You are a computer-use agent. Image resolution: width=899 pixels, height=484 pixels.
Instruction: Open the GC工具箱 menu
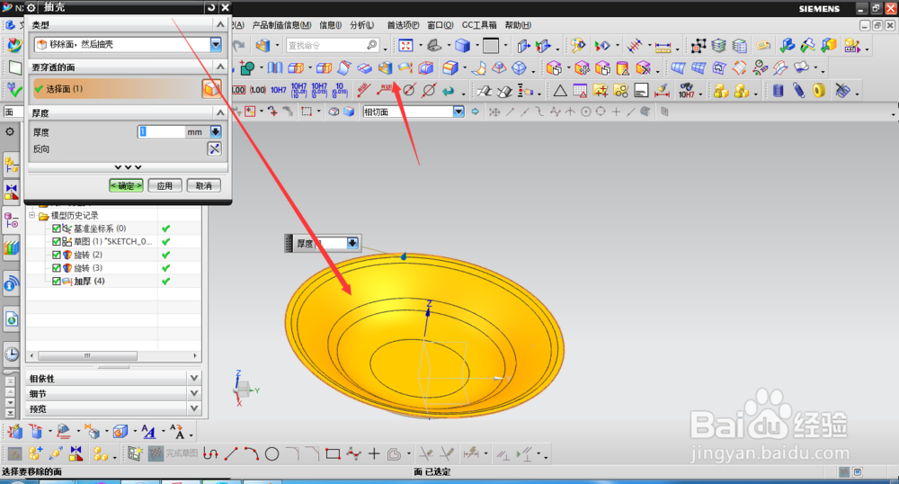coord(479,24)
